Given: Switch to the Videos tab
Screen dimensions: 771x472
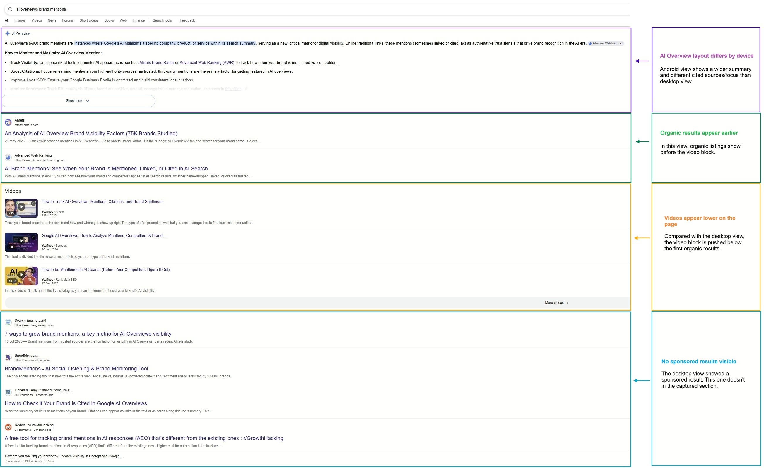Looking at the screenshot, I should point(37,21).
